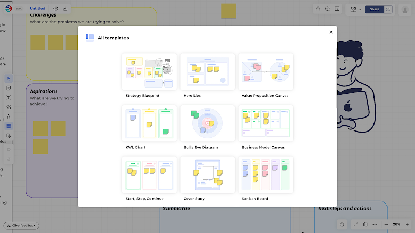Click the sticky note at top center of canvas
This screenshot has height=233, width=415.
tap(228, 11)
